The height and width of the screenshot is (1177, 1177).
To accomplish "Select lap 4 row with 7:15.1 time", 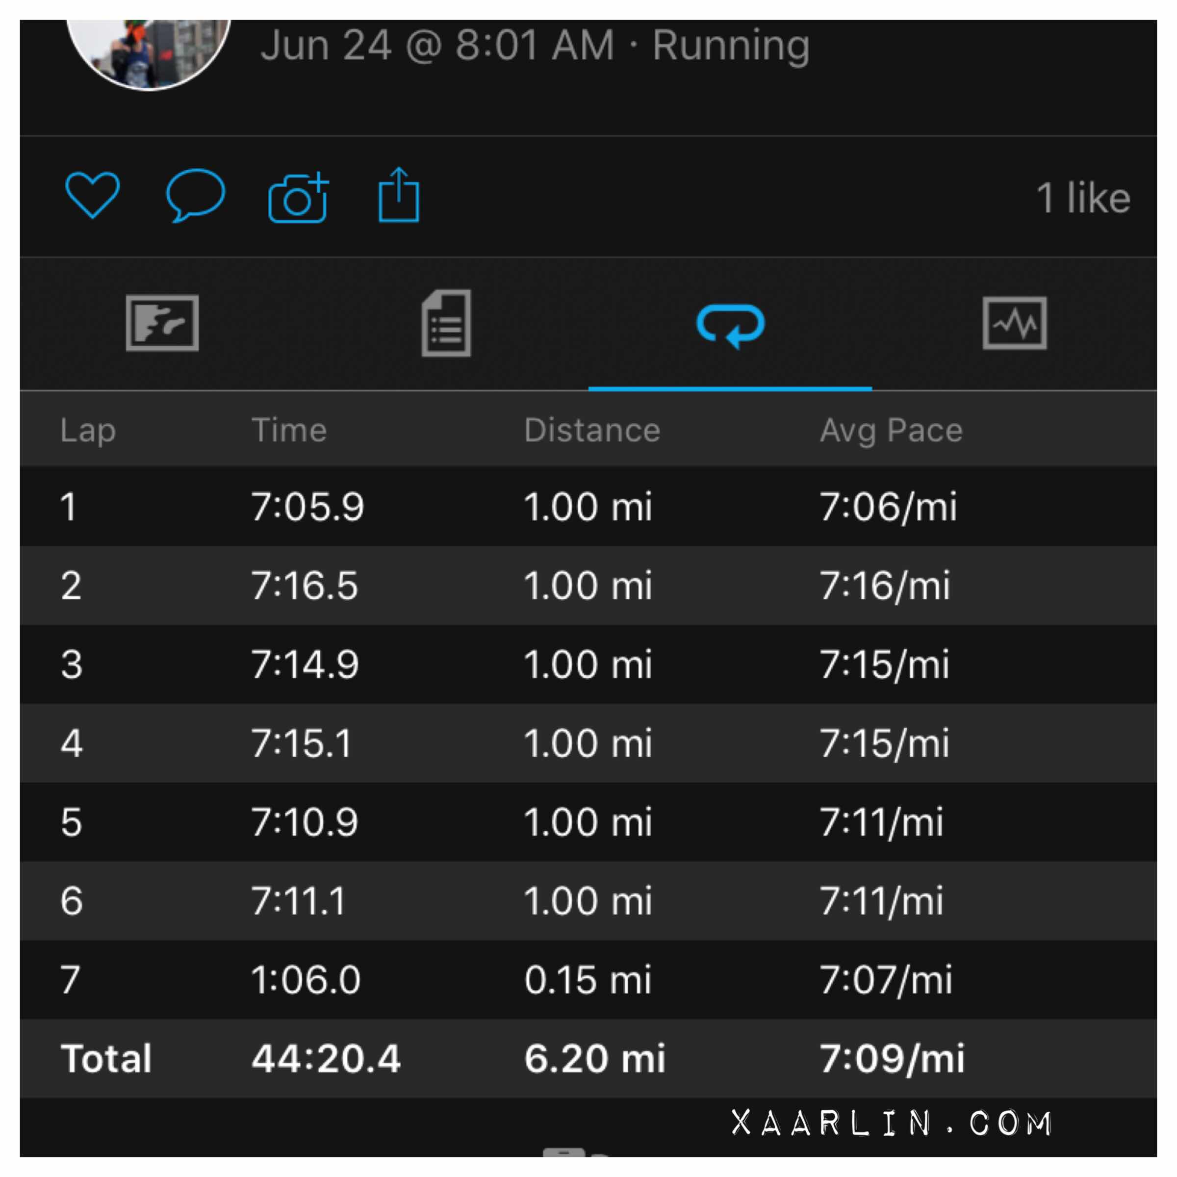I will point(588,743).
